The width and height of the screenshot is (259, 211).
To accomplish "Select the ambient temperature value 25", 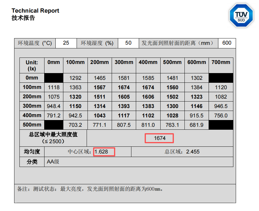I will point(66,43).
